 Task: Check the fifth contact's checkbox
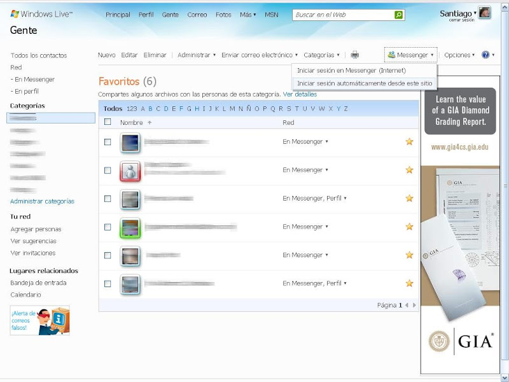[108, 255]
